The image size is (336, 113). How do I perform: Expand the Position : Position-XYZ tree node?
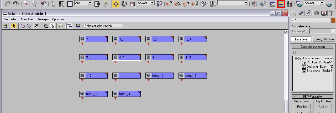click(x=300, y=63)
